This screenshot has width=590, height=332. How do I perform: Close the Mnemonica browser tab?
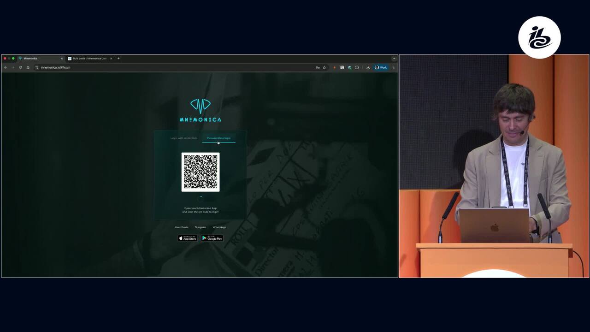pyautogui.click(x=62, y=59)
